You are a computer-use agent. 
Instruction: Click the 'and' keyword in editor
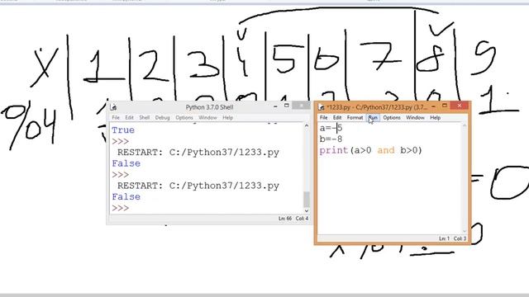[x=386, y=150]
